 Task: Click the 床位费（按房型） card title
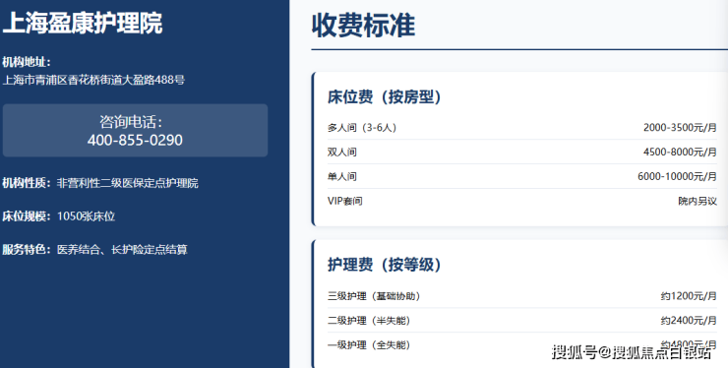(384, 97)
